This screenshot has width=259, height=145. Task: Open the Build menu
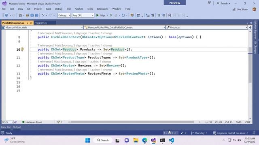(x=48, y=9)
